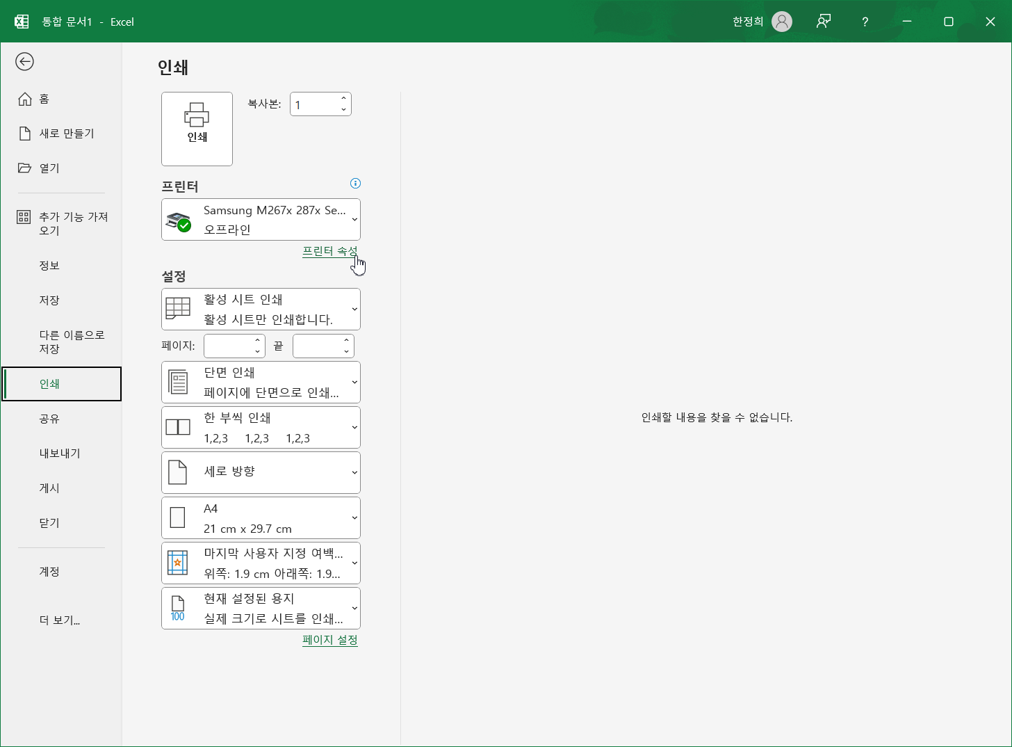The height and width of the screenshot is (747, 1012).
Task: Click the custom margins star icon
Action: [x=178, y=562]
